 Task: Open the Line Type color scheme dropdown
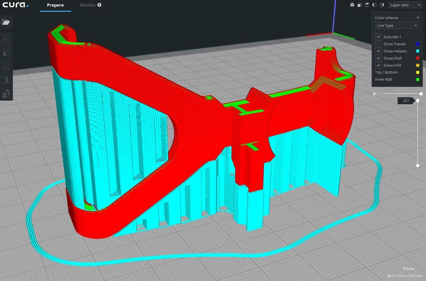pos(397,25)
